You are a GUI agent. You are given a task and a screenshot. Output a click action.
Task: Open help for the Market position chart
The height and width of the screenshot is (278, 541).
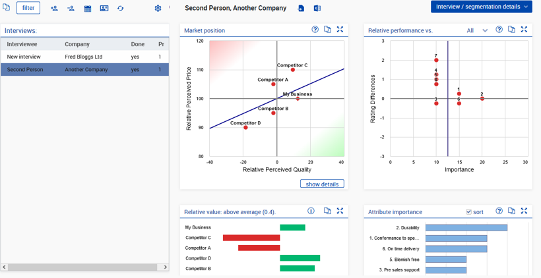pyautogui.click(x=315, y=30)
